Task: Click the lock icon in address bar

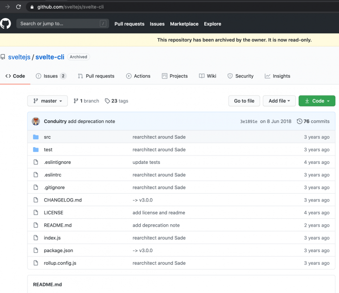Action: click(x=32, y=7)
